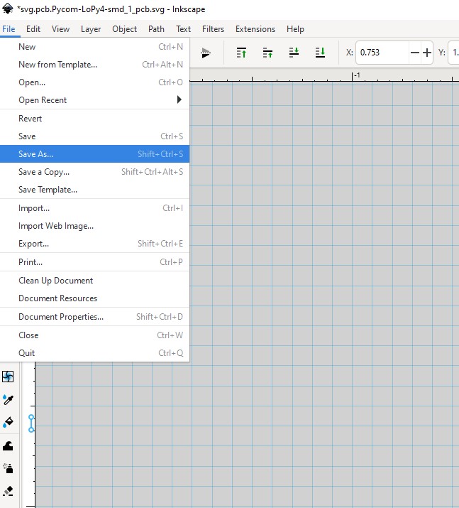Select the Spray tool

[9, 468]
